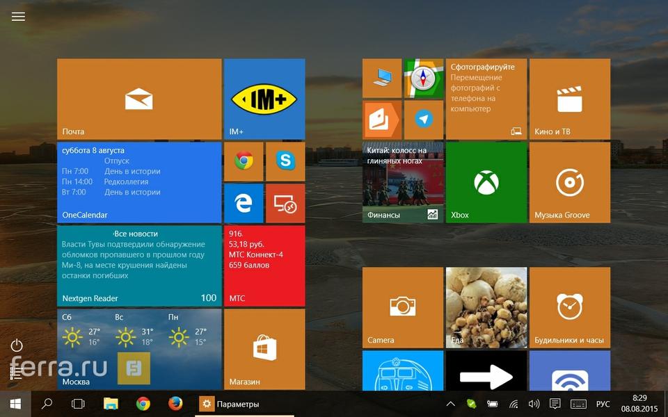
Task: Show hidden system tray icons chevron
Action: [x=451, y=404]
